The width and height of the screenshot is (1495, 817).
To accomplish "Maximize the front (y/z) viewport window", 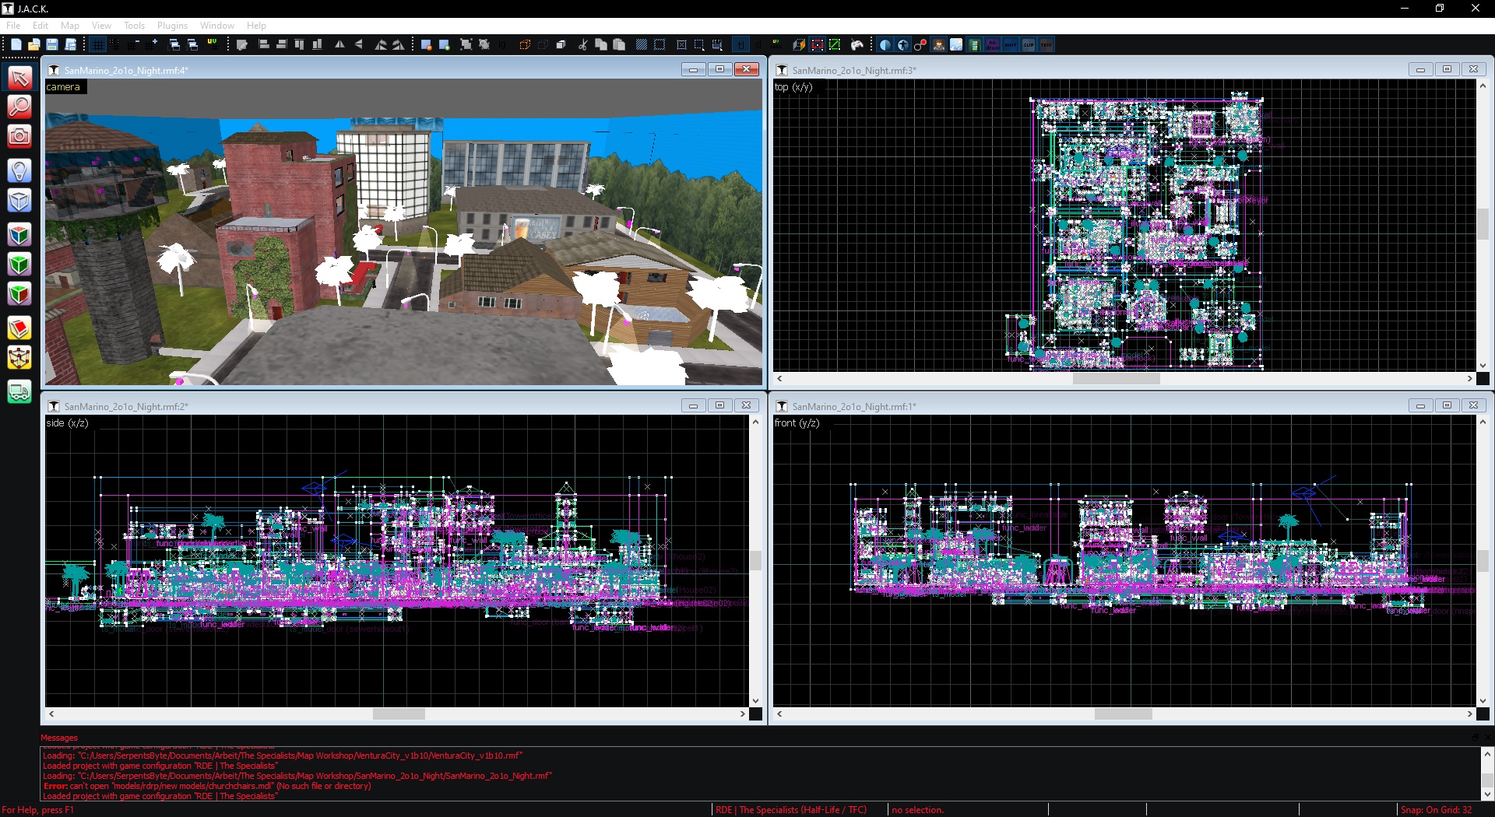I will (x=1447, y=405).
